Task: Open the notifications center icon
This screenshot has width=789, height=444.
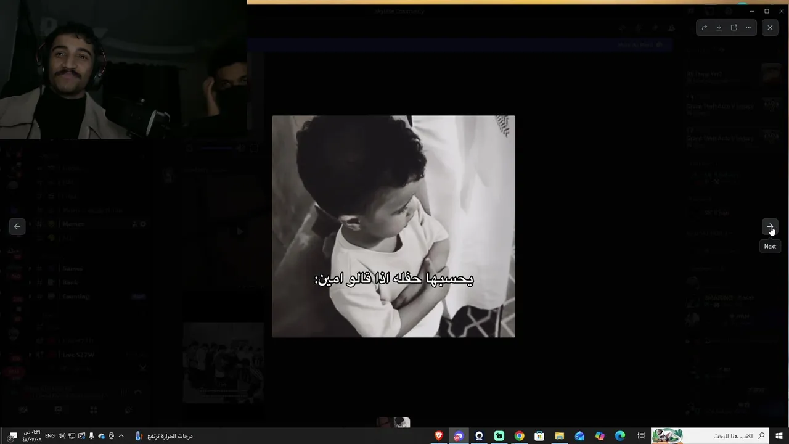Action: click(x=12, y=436)
